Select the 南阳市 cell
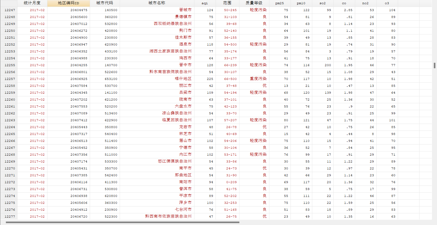The image size is (437, 225). (157, 182)
